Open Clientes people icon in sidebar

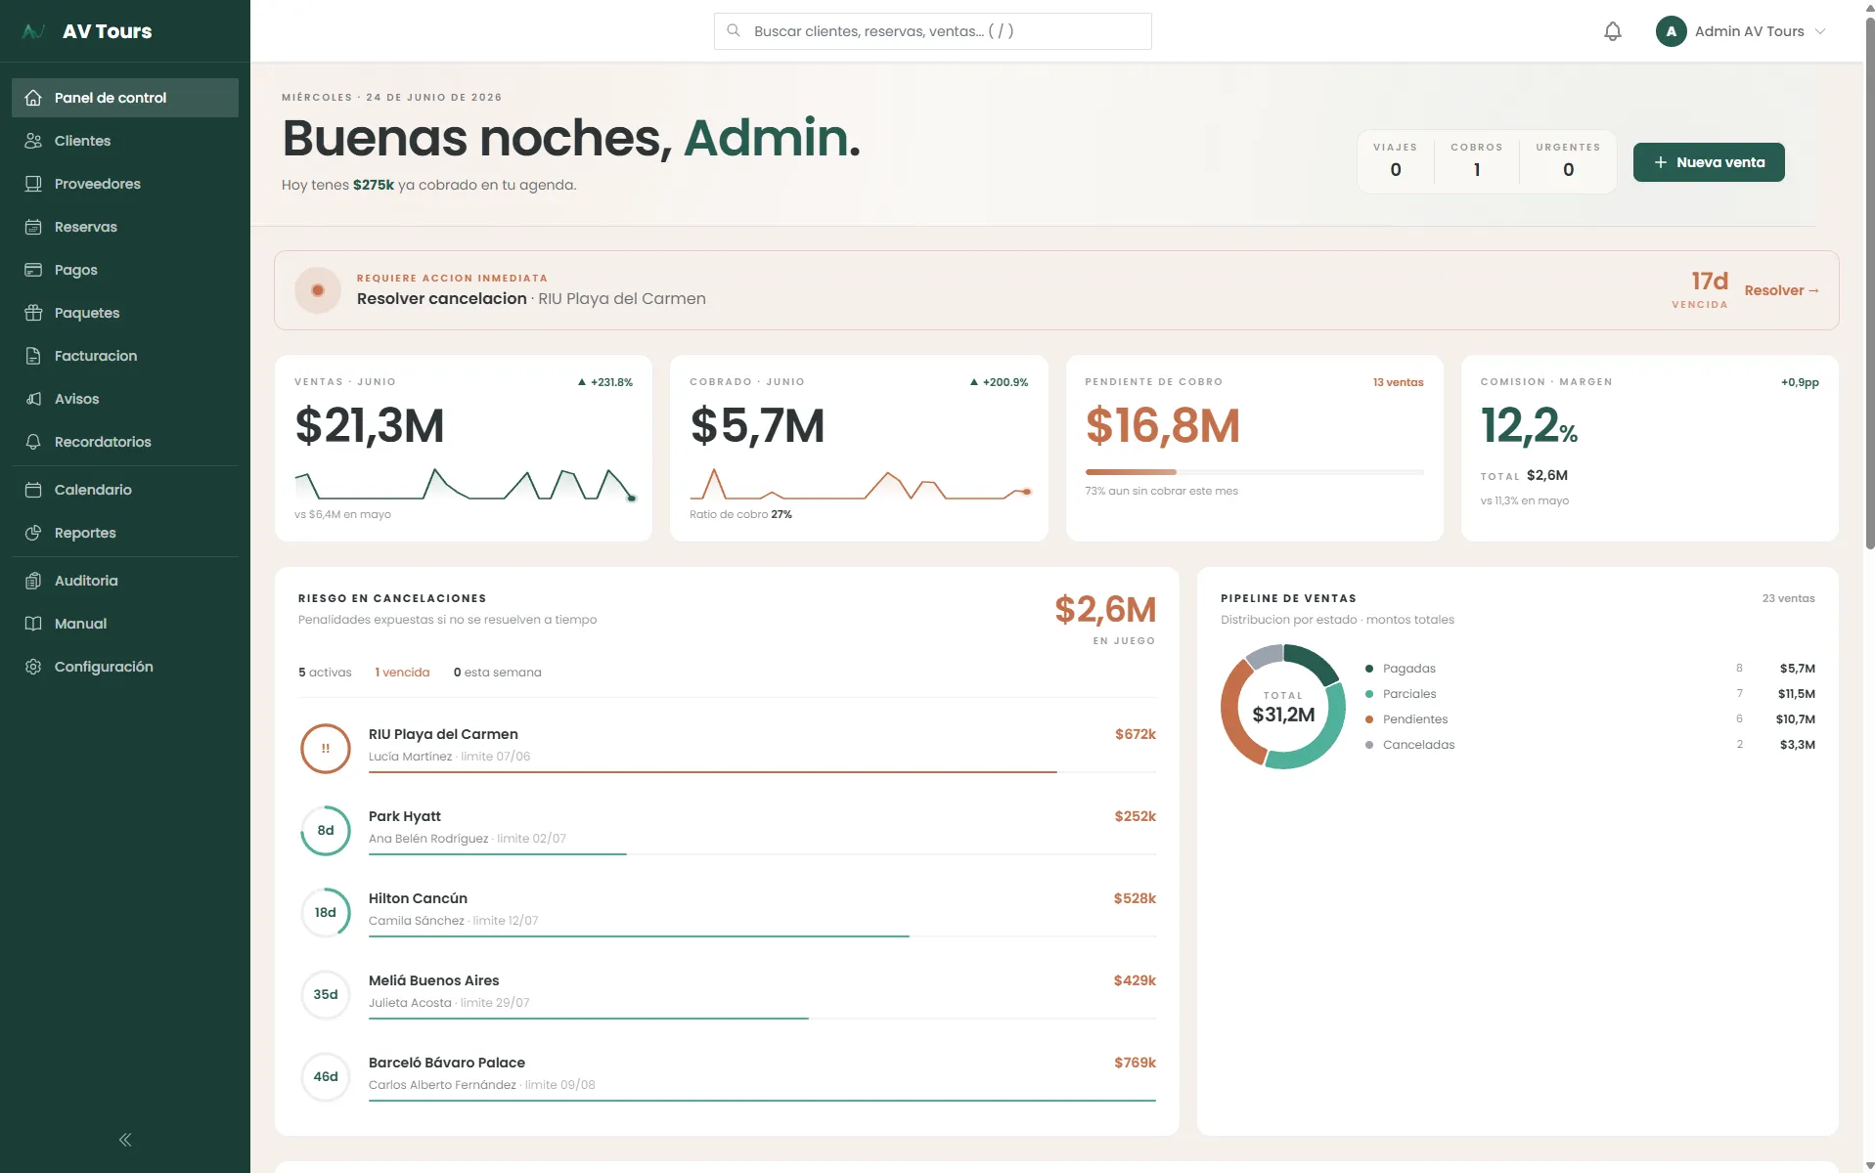[33, 141]
